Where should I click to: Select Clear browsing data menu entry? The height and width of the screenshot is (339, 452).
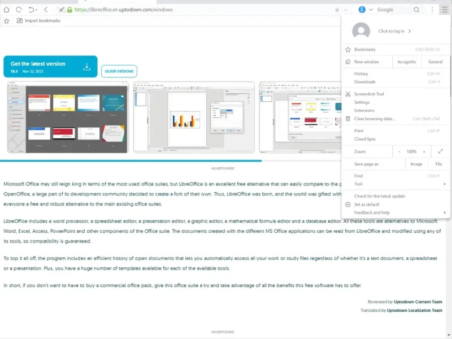pyautogui.click(x=395, y=119)
